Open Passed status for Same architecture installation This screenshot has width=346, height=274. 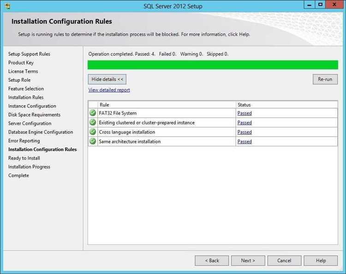tap(245, 142)
